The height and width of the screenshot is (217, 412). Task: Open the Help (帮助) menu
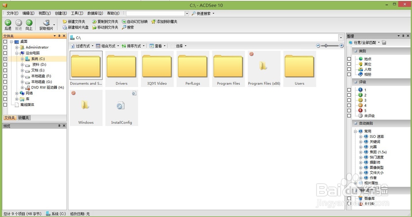point(113,13)
